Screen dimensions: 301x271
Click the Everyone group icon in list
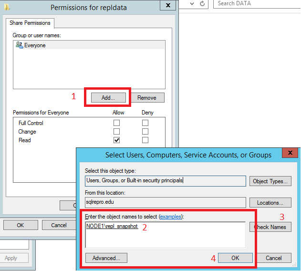(19, 45)
